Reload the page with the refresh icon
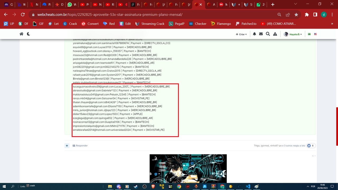 [23, 15]
